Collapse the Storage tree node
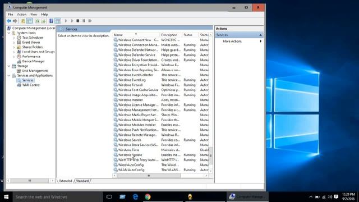 (9, 66)
